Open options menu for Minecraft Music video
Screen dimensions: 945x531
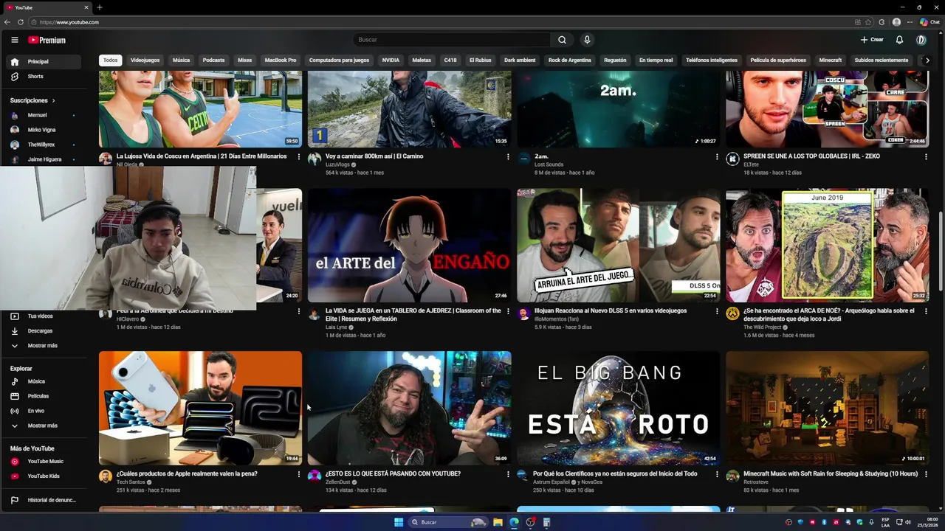(x=926, y=474)
